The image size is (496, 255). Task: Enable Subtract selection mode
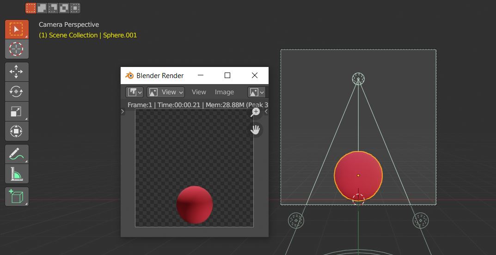pyautogui.click(x=53, y=8)
